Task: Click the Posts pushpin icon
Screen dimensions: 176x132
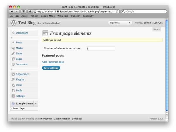Action: (x=13, y=43)
